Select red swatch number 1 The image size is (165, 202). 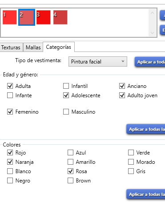point(10,17)
